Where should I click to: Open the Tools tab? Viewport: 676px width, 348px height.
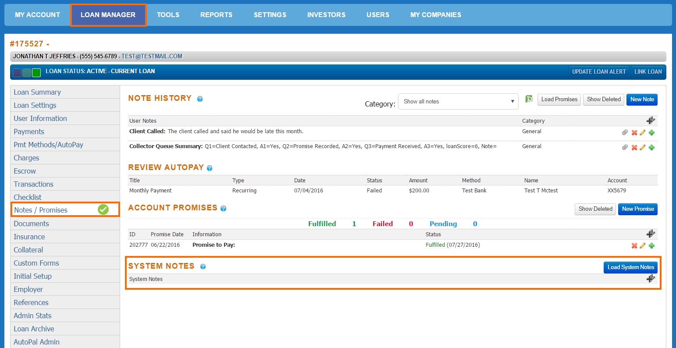(168, 15)
